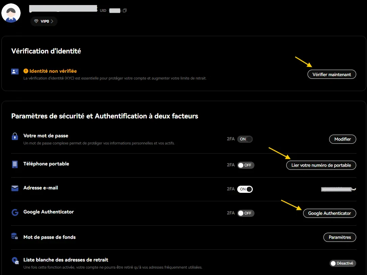The height and width of the screenshot is (275, 367).
Task: Copy the UID using the copy icon
Action: [x=124, y=10]
